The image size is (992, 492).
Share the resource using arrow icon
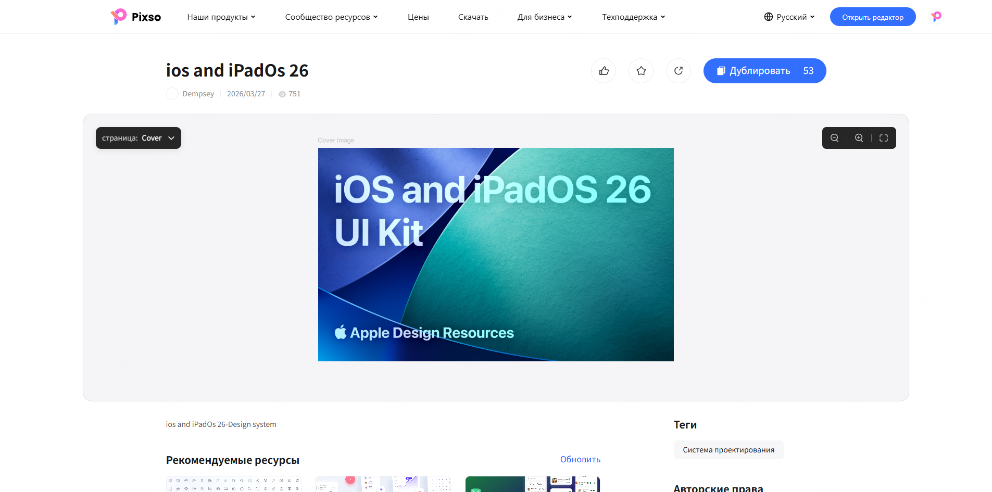[679, 71]
